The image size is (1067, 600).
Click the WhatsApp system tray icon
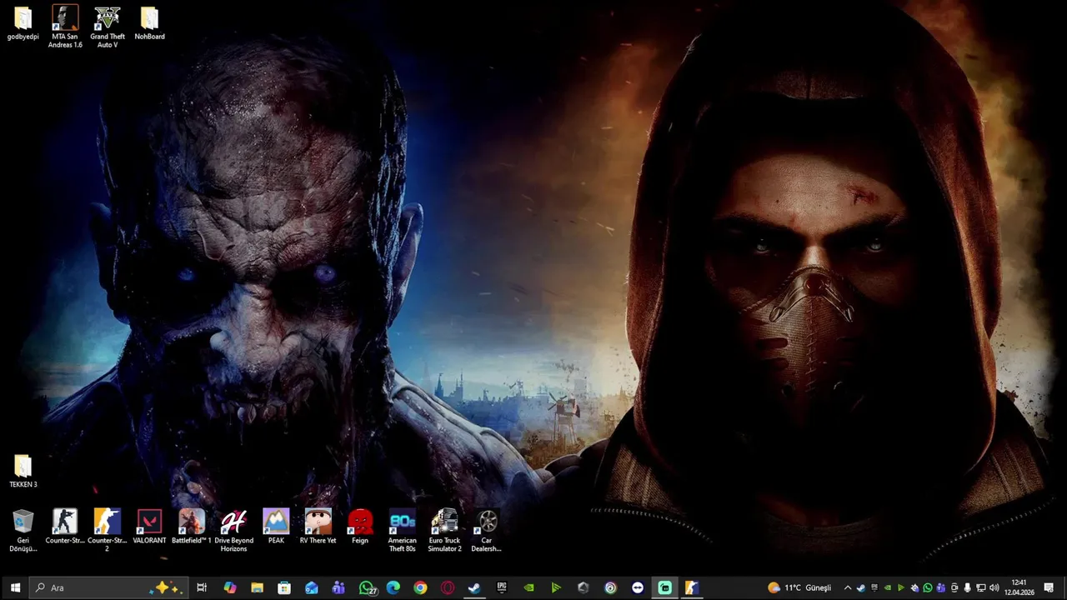click(x=928, y=587)
